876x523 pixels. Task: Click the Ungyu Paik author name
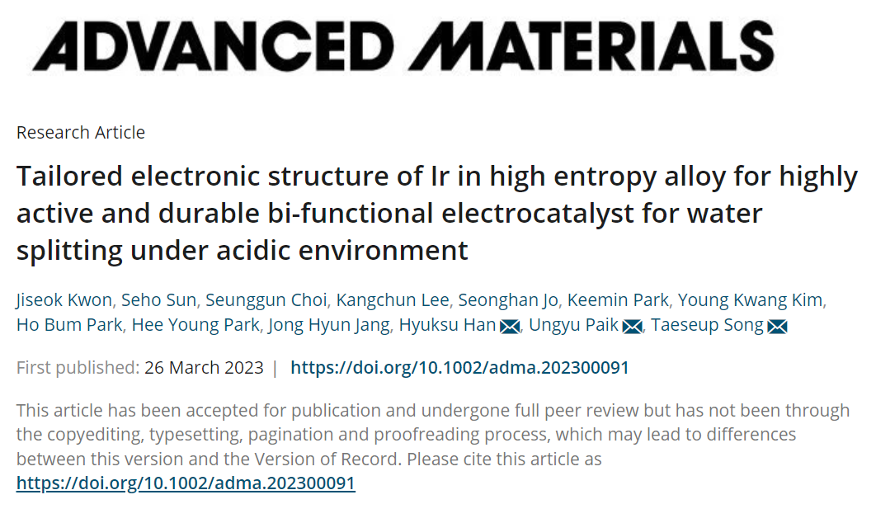574,325
